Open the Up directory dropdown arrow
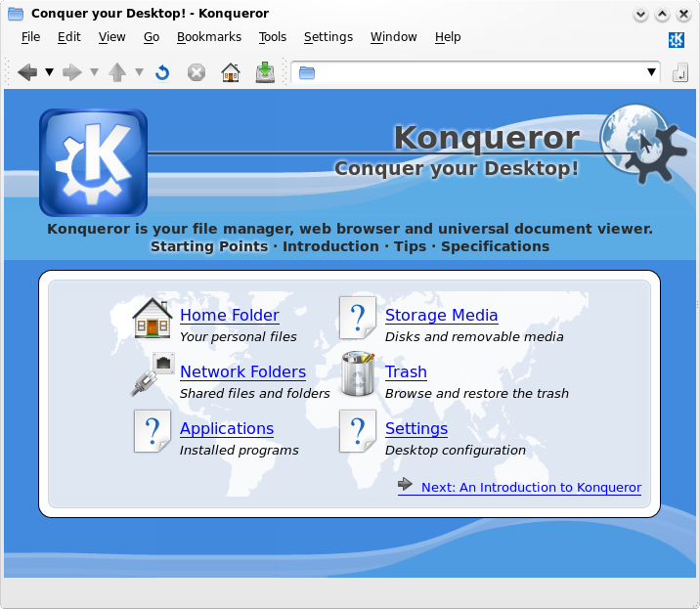Viewport: 700px width, 609px height. point(139,72)
